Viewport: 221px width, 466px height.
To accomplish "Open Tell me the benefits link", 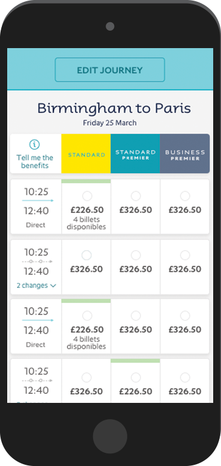I will pyautogui.click(x=35, y=162).
